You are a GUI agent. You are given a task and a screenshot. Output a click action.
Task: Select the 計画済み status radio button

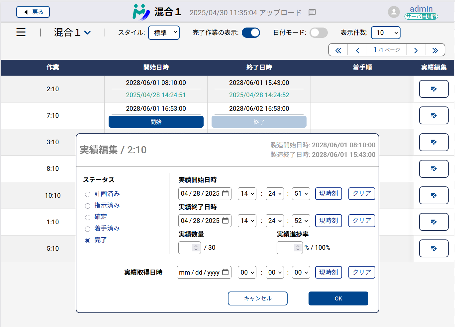pyautogui.click(x=88, y=194)
